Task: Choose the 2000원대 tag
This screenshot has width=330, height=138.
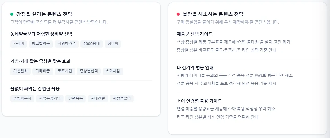Action: point(92,44)
